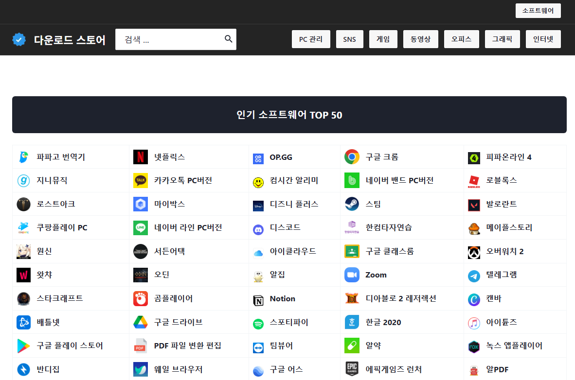Open the 녹스 앱플레이어 link
Image resolution: width=575 pixels, height=380 pixels.
coord(514,345)
